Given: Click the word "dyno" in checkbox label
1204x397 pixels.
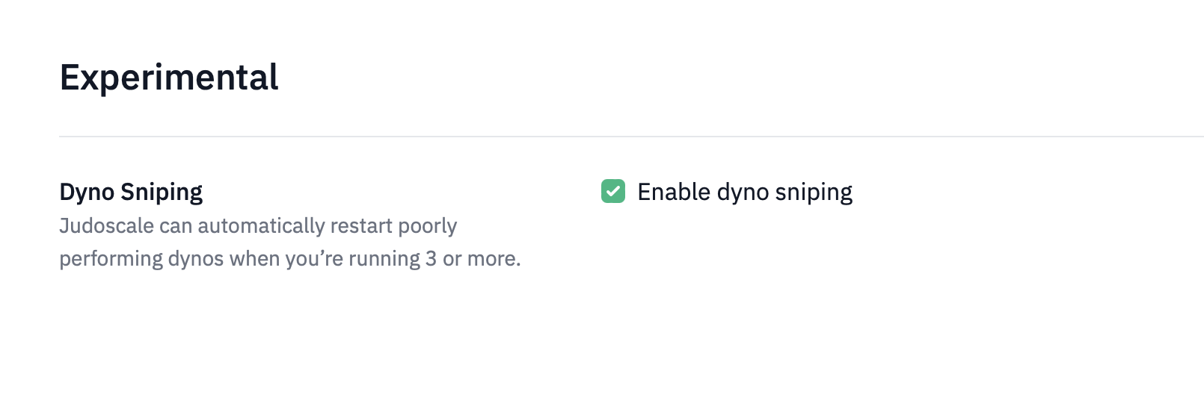Looking at the screenshot, I should pyautogui.click(x=743, y=193).
